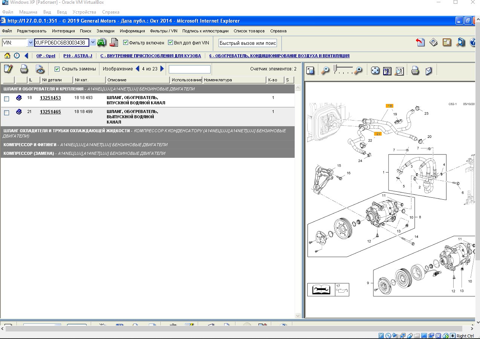
Task: Check the box for part 13251453
Action: (x=6, y=99)
